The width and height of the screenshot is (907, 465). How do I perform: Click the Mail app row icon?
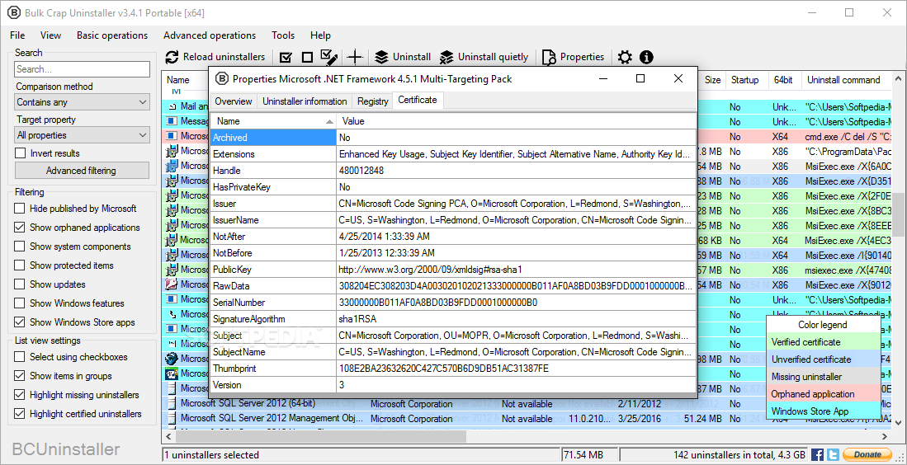coord(172,107)
